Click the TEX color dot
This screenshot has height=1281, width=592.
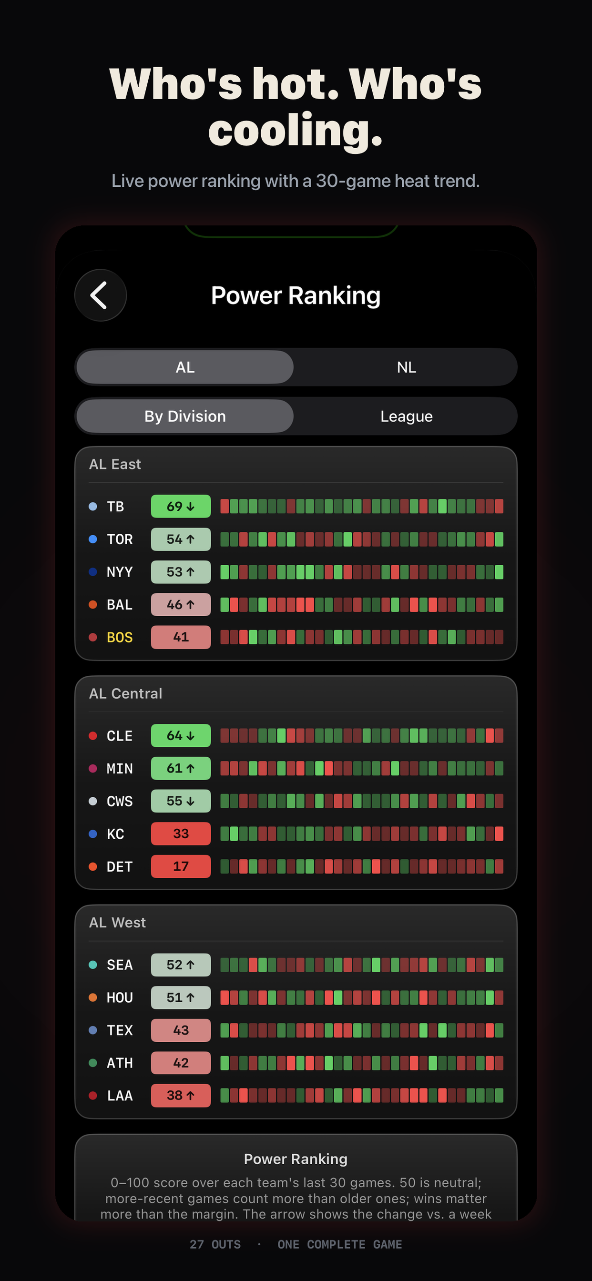coord(92,1030)
